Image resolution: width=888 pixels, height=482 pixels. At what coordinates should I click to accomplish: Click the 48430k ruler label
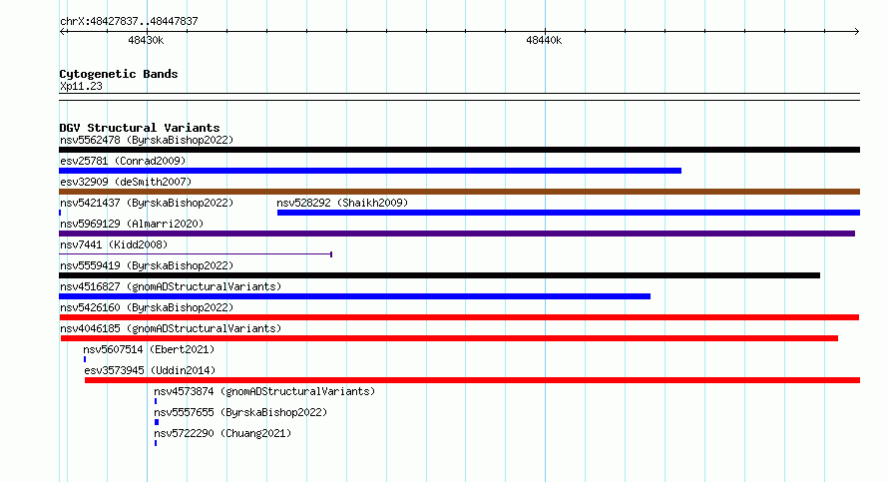tap(146, 40)
